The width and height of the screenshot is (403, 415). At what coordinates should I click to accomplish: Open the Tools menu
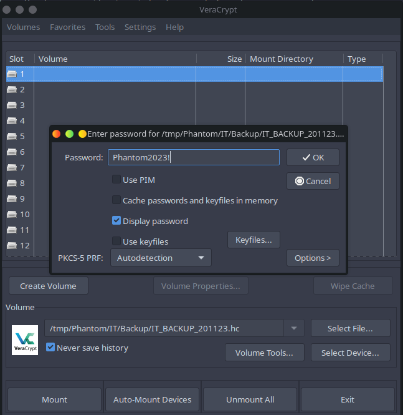pyautogui.click(x=105, y=27)
